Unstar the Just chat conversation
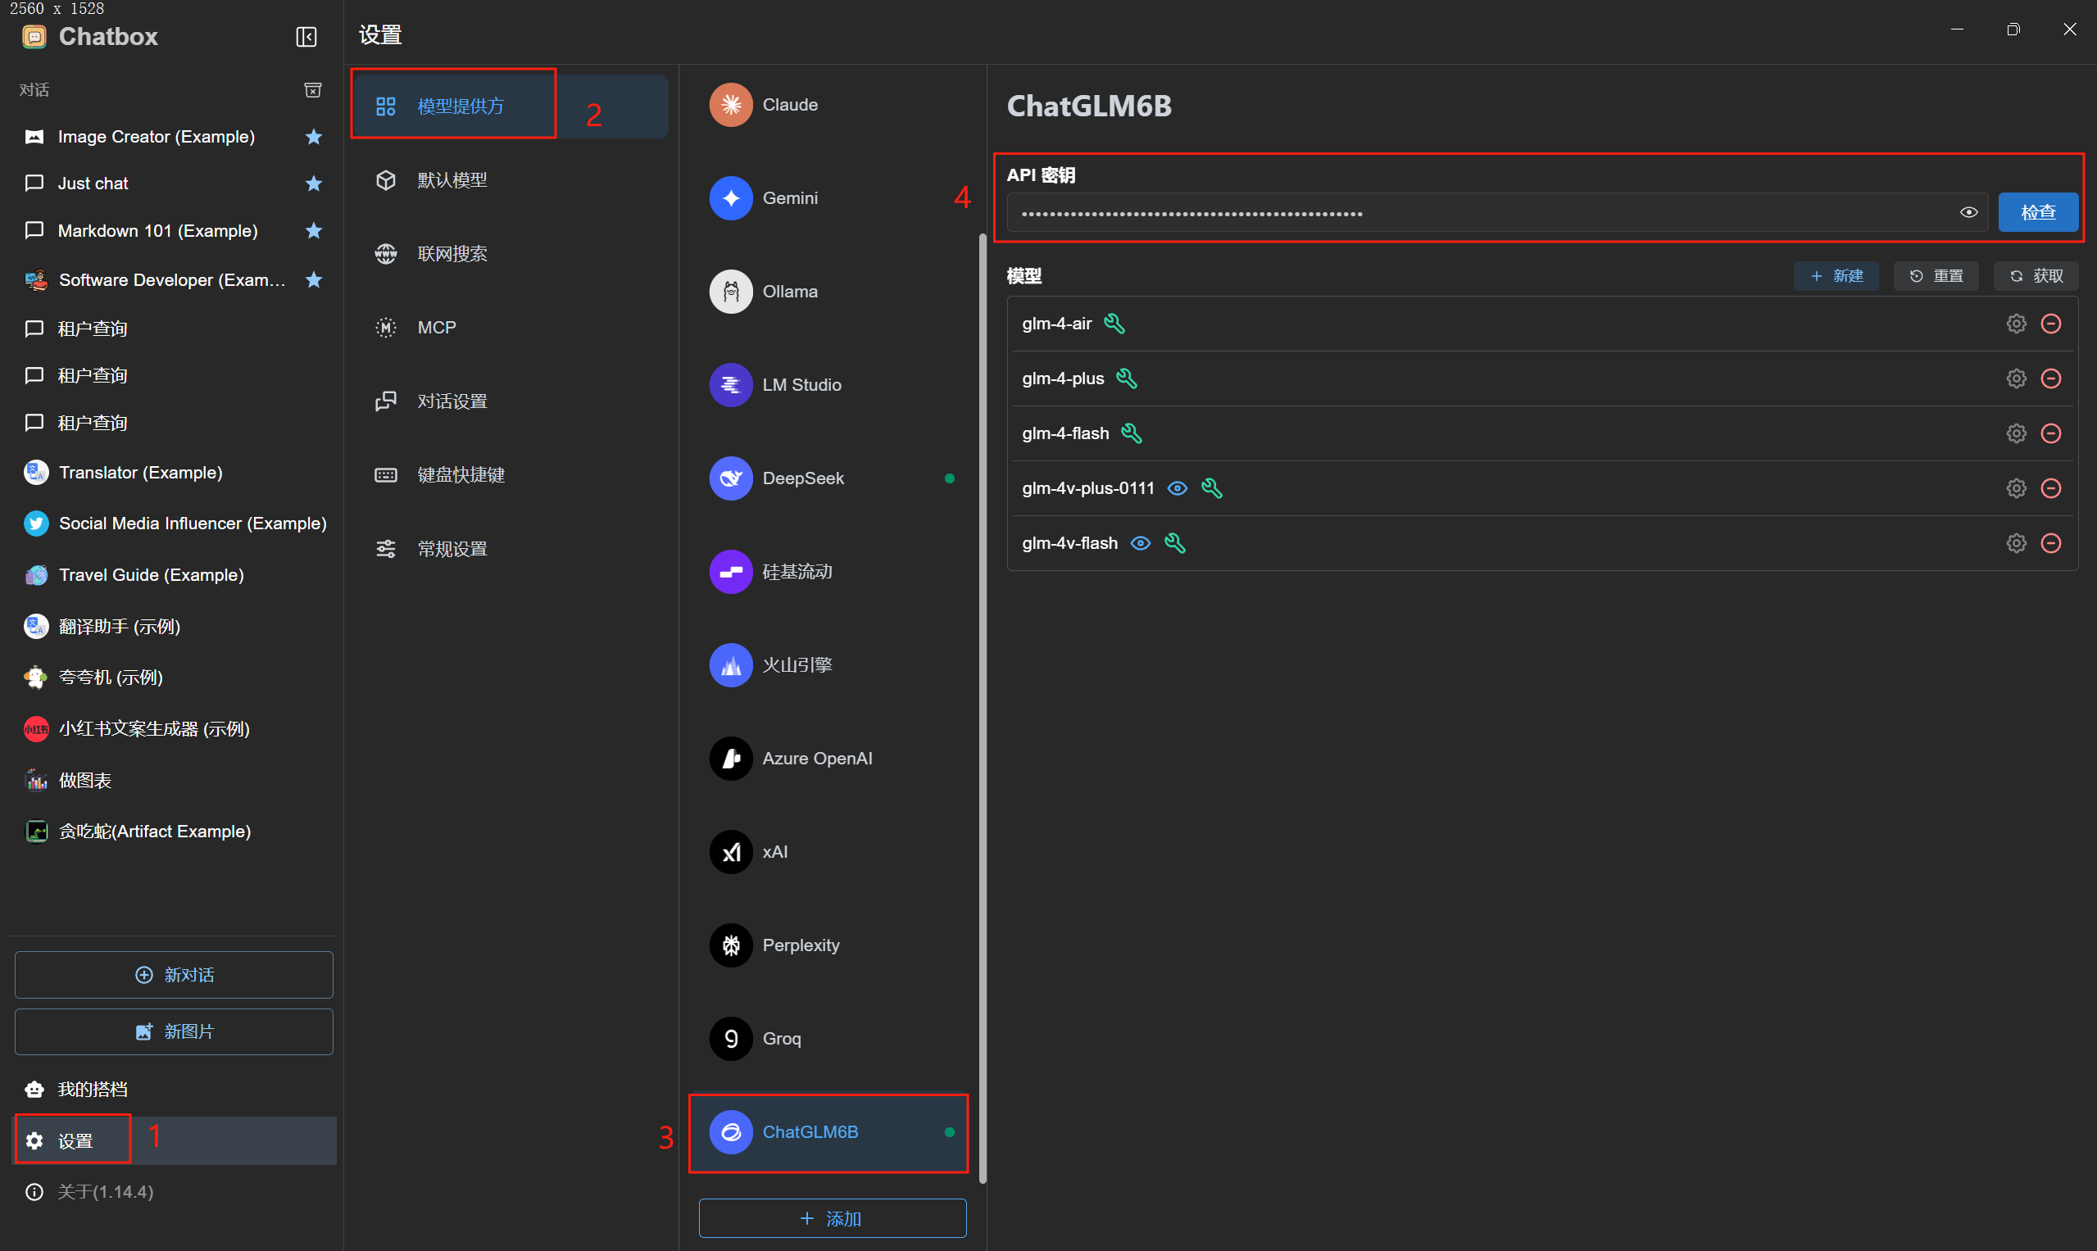 [313, 183]
